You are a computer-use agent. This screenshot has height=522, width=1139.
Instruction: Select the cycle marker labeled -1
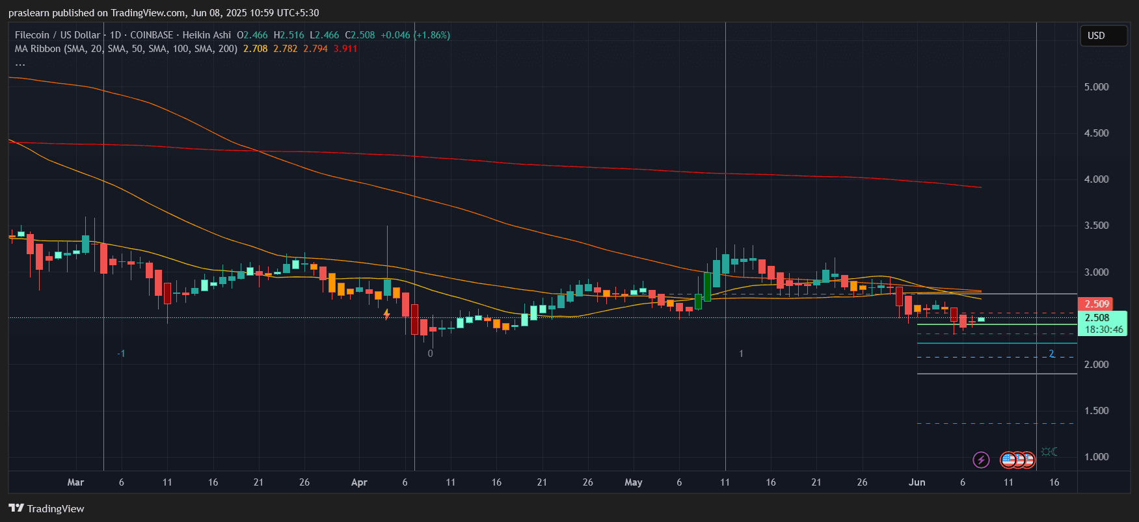point(121,354)
